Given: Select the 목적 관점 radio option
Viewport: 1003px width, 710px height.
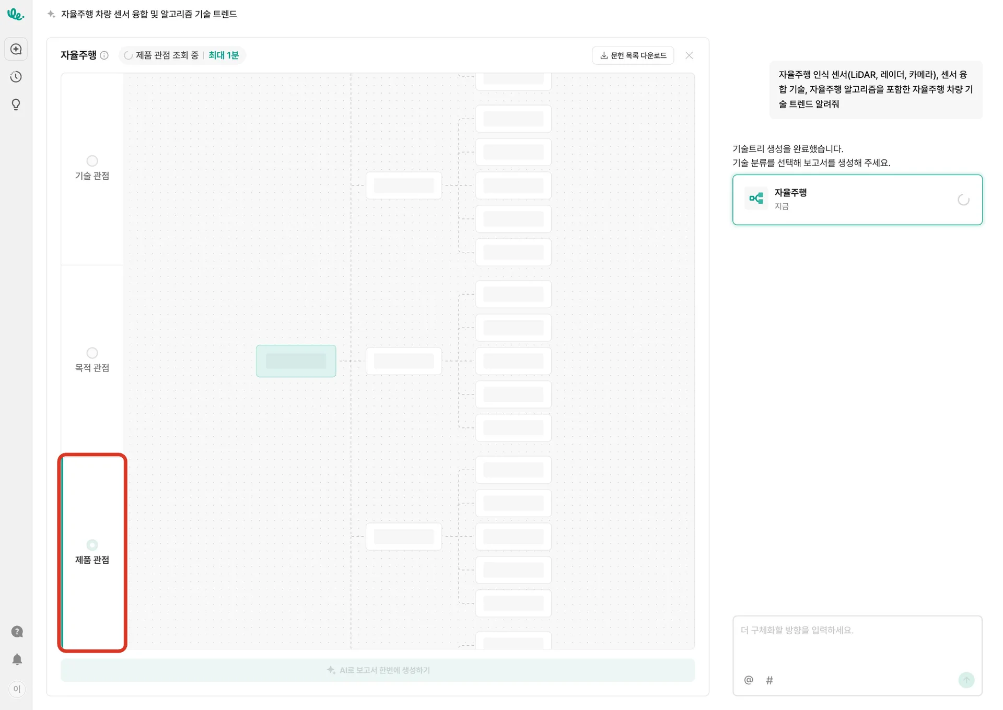Looking at the screenshot, I should point(92,353).
